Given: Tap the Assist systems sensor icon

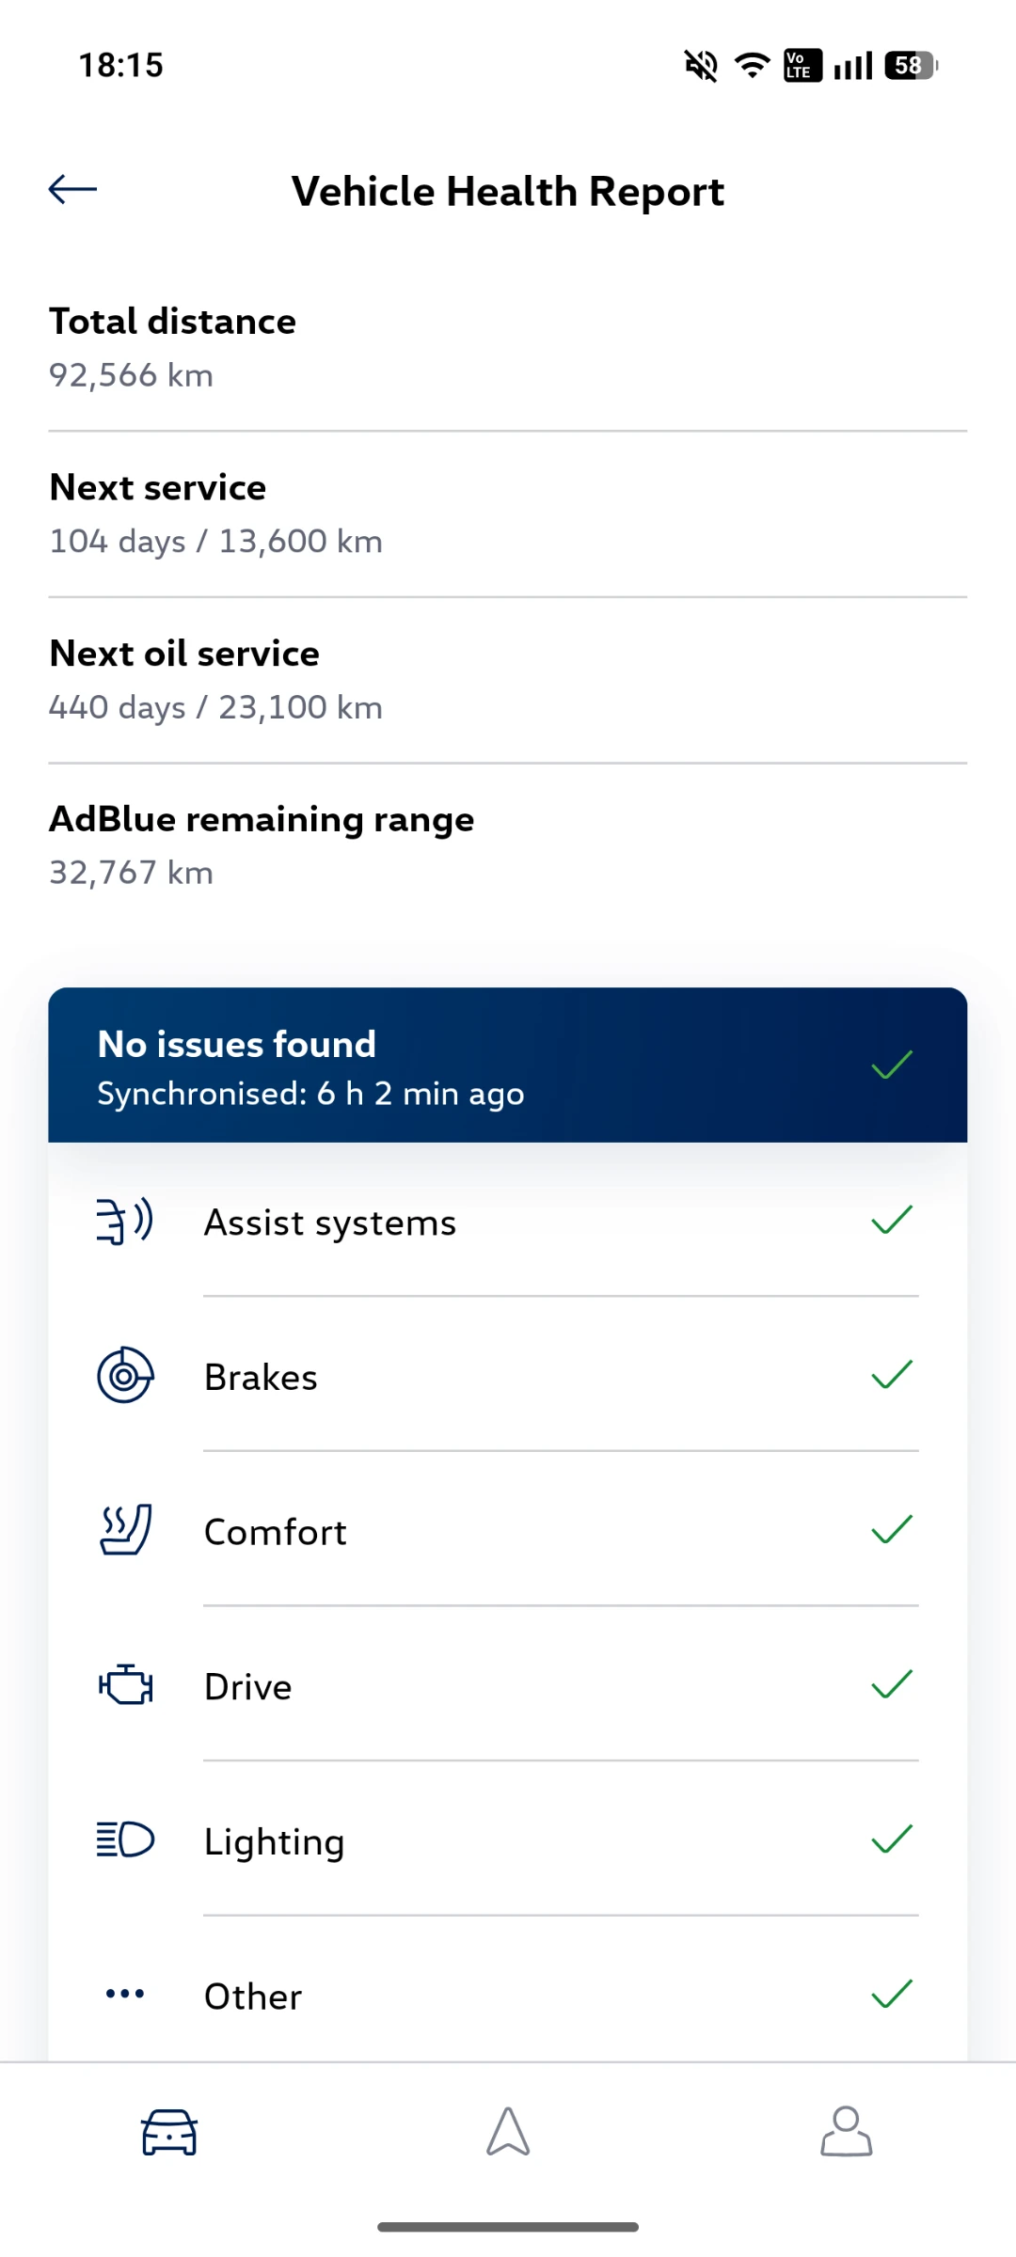Looking at the screenshot, I should pos(125,1222).
